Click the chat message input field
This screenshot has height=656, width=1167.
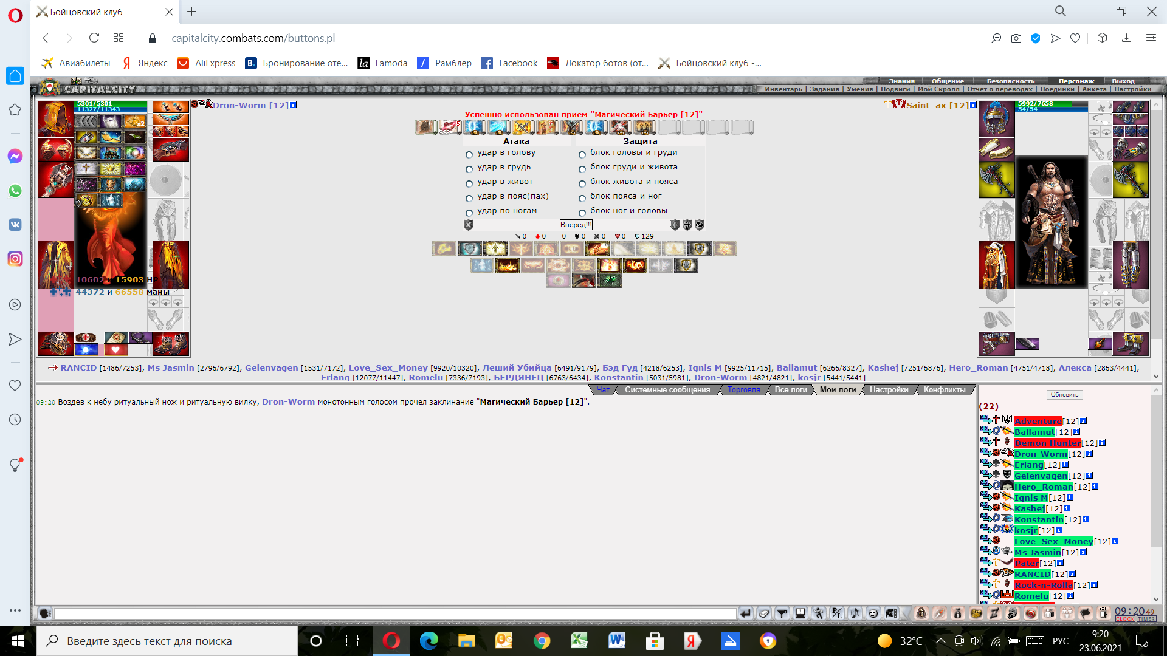click(x=395, y=613)
